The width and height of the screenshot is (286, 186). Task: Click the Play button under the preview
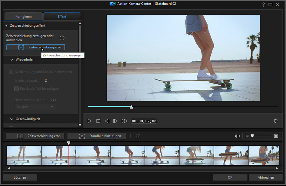tap(90, 121)
